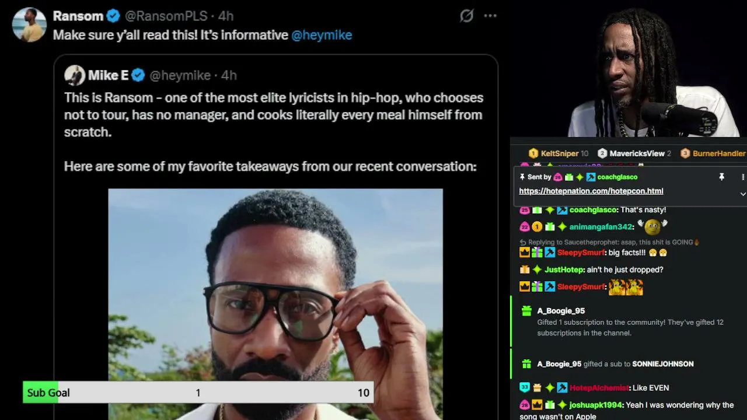Viewport: 747px width, 420px height.
Task: Click the 'Replying to Saucetheprophet' reply line
Action: (x=610, y=242)
